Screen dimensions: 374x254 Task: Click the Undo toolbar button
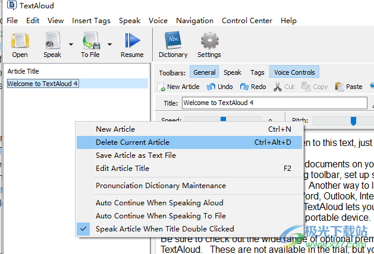(219, 87)
